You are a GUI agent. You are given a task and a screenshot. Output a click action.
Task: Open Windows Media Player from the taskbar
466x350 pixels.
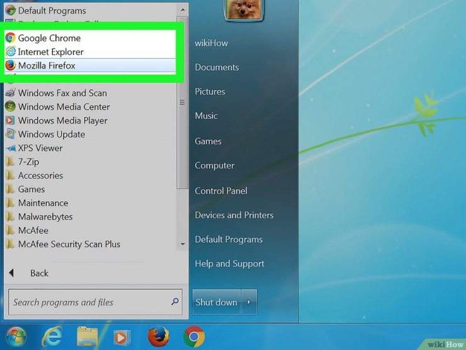(122, 337)
